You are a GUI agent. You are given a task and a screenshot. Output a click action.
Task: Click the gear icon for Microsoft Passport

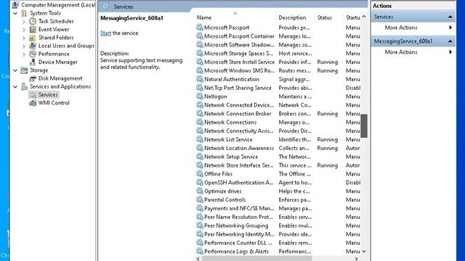coord(200,28)
